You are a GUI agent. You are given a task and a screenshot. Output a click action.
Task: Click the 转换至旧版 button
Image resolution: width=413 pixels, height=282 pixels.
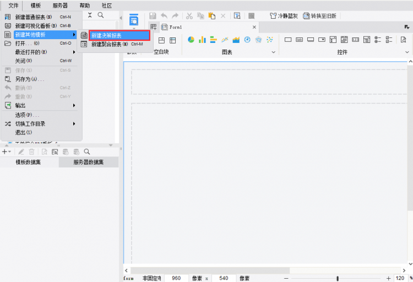point(319,16)
